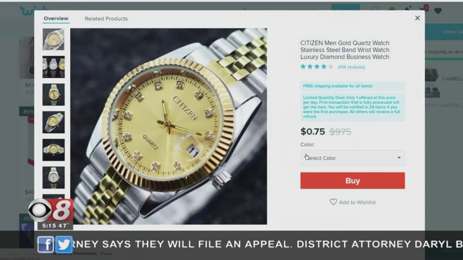Close the product overview dialog
This screenshot has width=463, height=260.
[417, 18]
